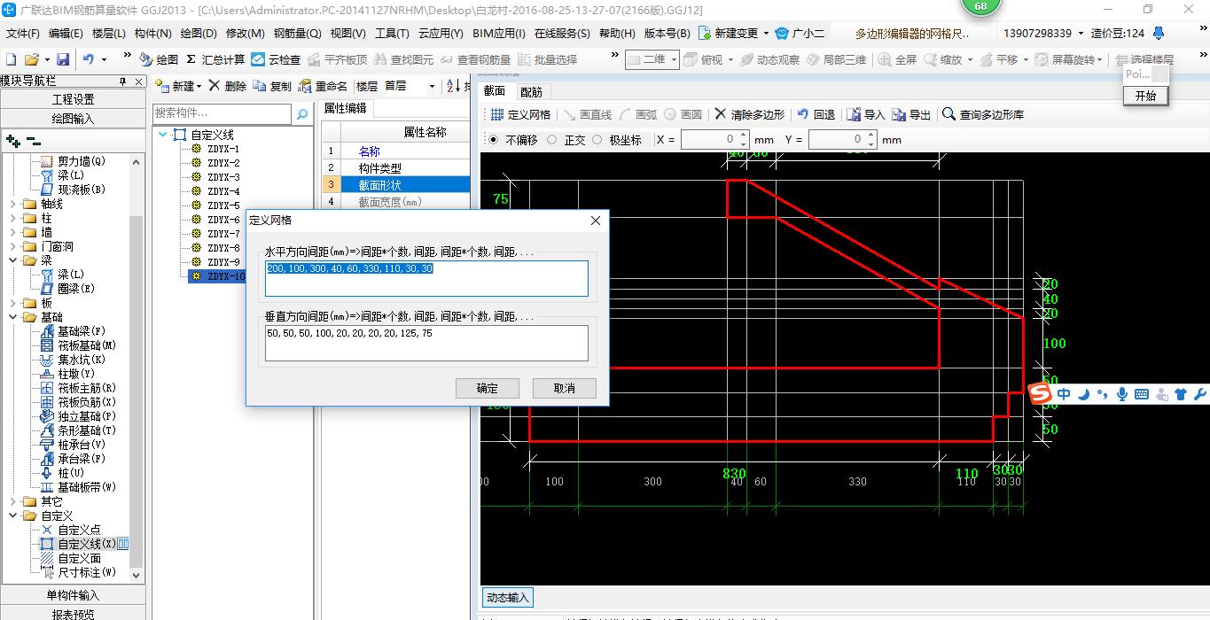This screenshot has height=620, width=1210.
Task: Collapse the 自定义 folder in tree
Action: tap(13, 515)
